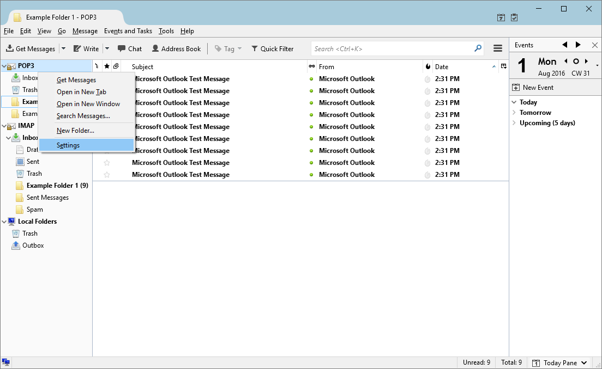
Task: Collapse the Local Folders account tree
Action: pyautogui.click(x=4, y=222)
